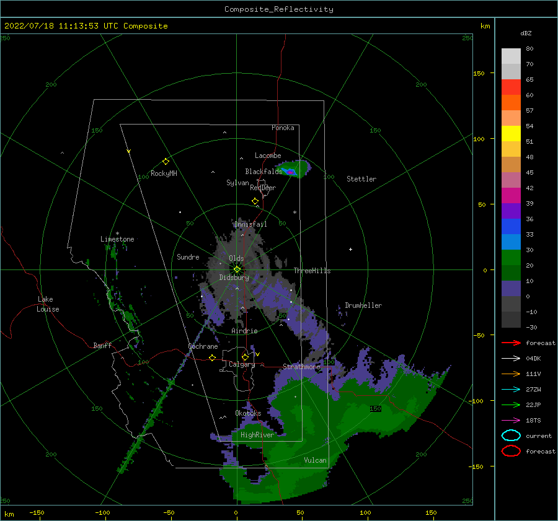Select the 33 dBZ blue color swatch
Screen dimensions: 558x521
[x=511, y=226]
